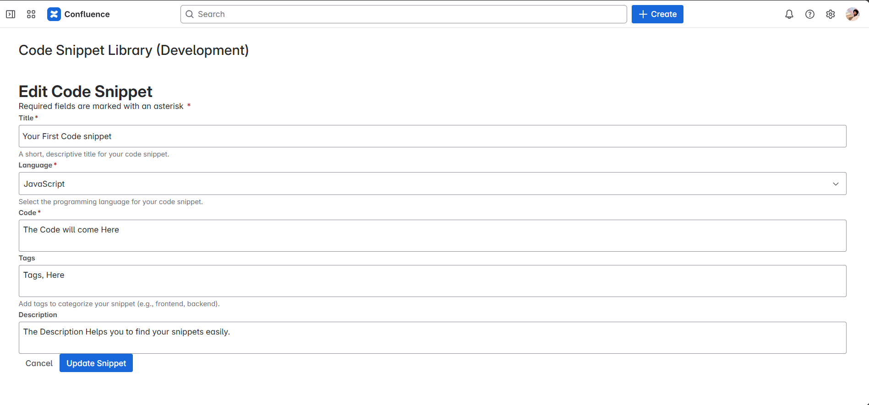Open the JavaScript language selector
The width and height of the screenshot is (869, 405).
coord(432,184)
